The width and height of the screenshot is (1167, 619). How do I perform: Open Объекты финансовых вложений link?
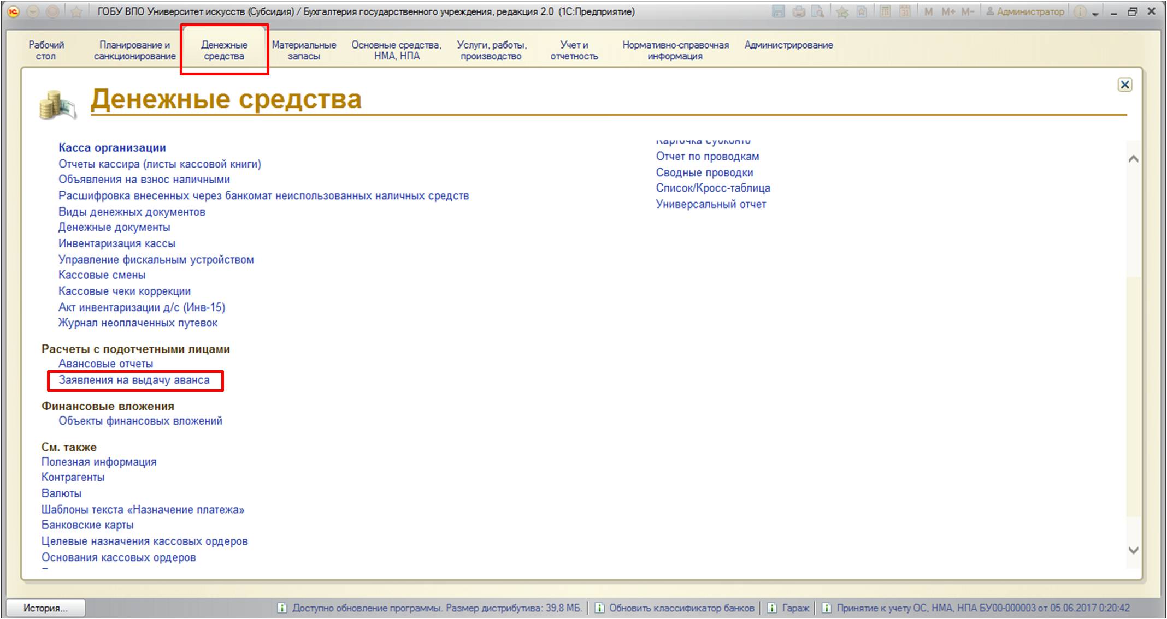pyautogui.click(x=140, y=421)
